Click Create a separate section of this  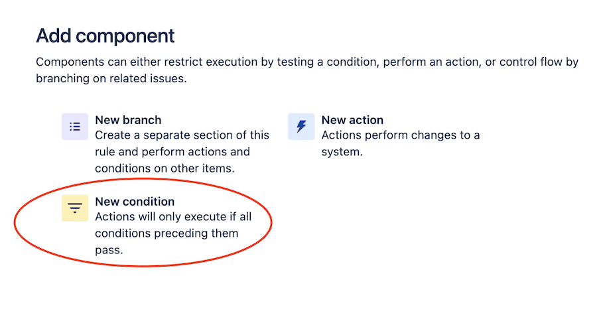(x=182, y=135)
